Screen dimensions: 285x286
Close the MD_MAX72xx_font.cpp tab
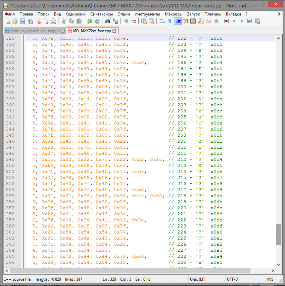click(x=114, y=31)
